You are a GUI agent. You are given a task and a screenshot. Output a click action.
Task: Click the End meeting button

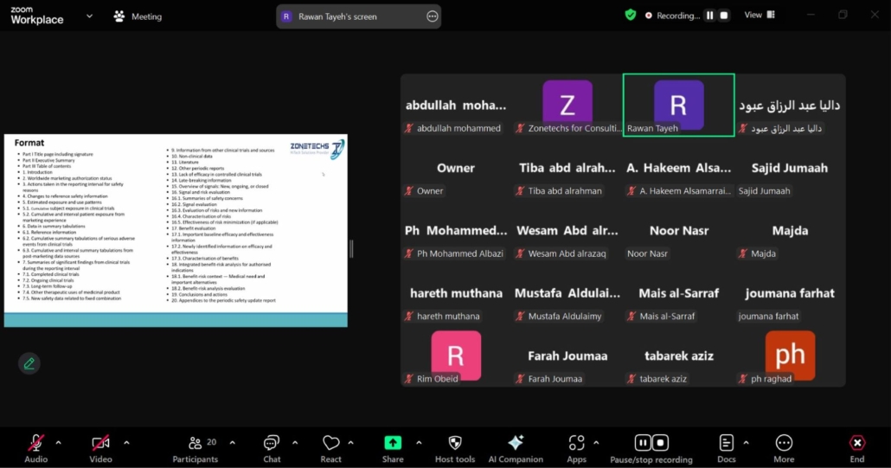pos(856,446)
